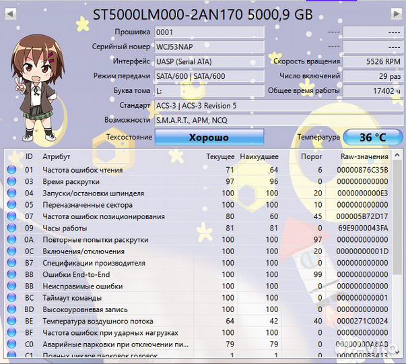Image resolution: width=406 pixels, height=364 pixels.
Task: Select Температура воздушного потока text
Action: (x=98, y=322)
